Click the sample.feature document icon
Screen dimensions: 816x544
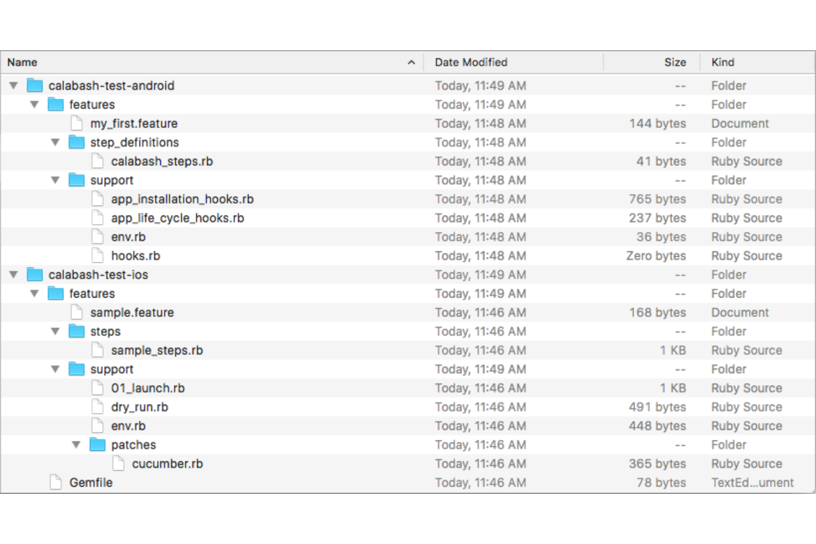(x=77, y=313)
